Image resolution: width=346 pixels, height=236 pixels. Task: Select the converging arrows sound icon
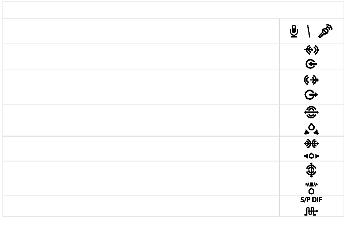click(x=311, y=144)
